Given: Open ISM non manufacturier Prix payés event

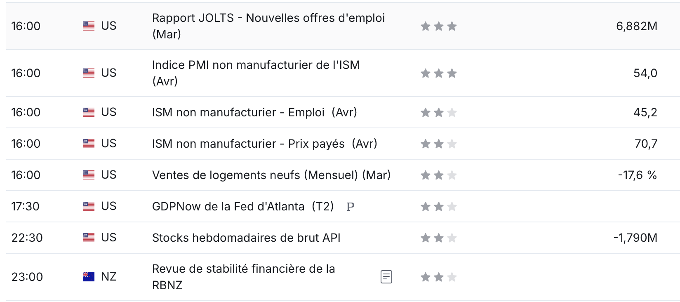Looking at the screenshot, I should coord(265,144).
